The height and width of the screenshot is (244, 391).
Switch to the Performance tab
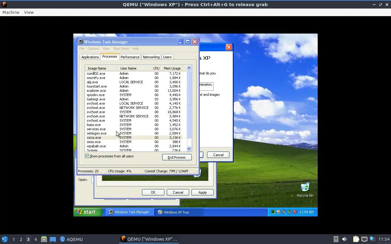130,57
